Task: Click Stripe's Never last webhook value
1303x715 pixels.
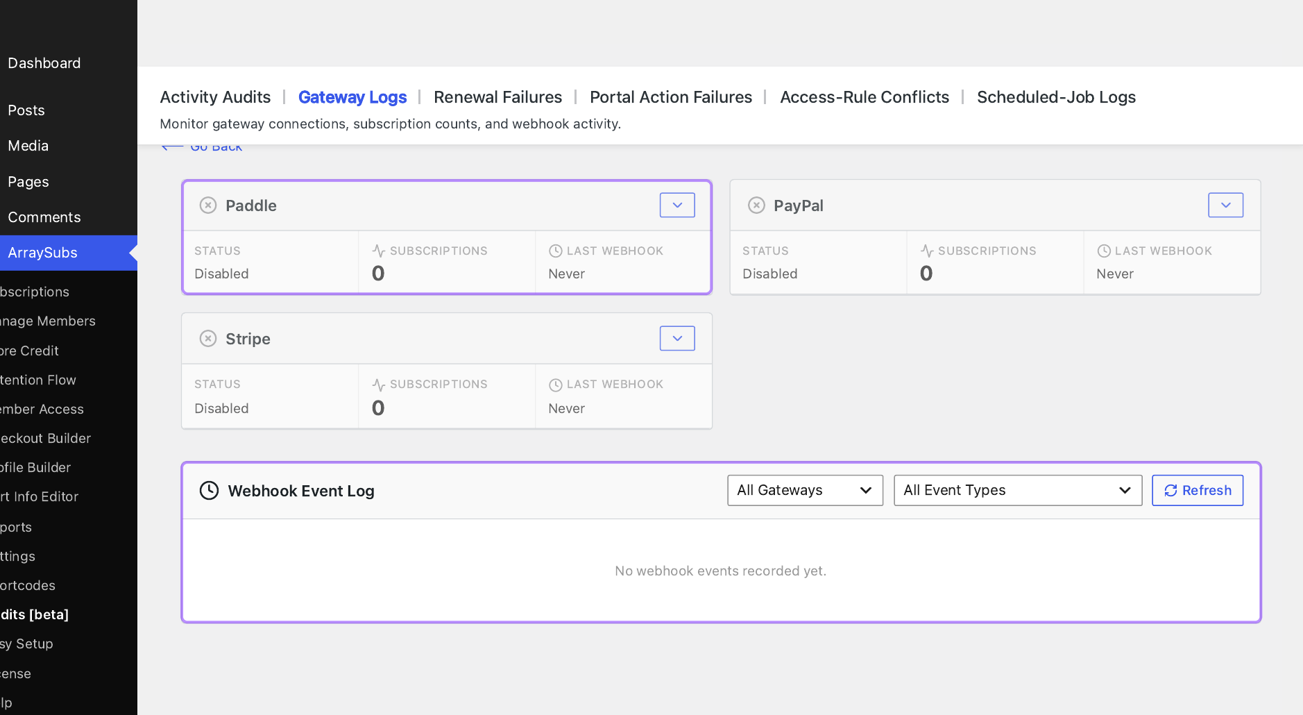Action: coord(566,408)
